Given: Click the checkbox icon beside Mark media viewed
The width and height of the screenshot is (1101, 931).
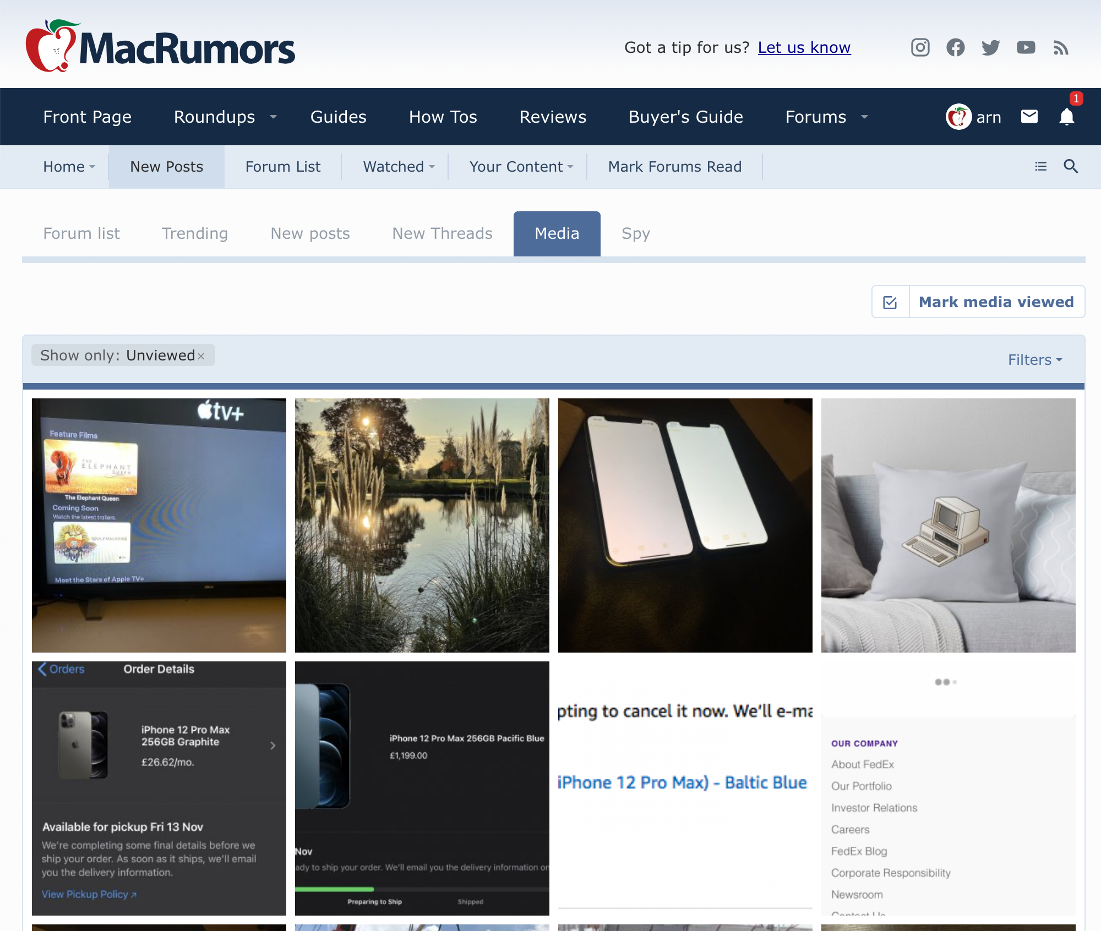Looking at the screenshot, I should point(890,302).
